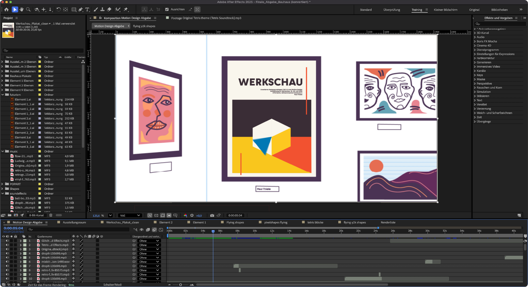This screenshot has height=287, width=528.
Task: Expand the POPART folder
Action: point(3,184)
